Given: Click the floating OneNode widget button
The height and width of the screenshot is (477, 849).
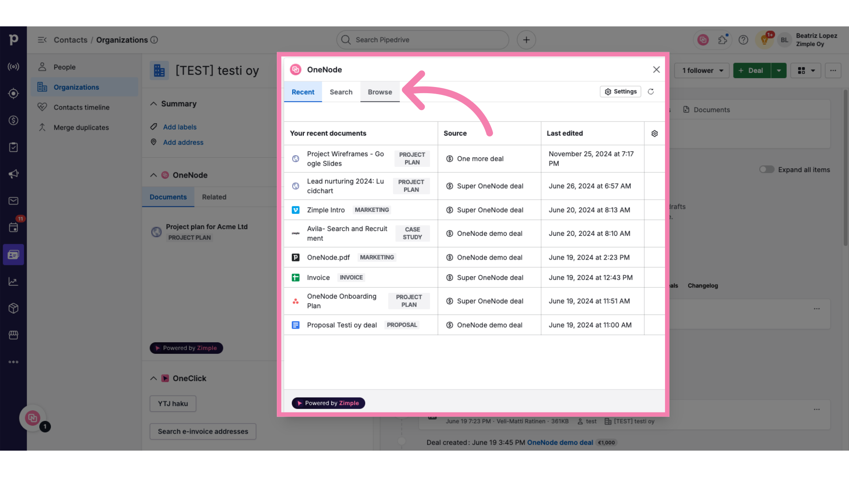Looking at the screenshot, I should (32, 418).
